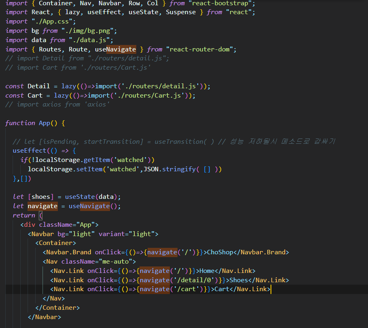Click "useState(data)" call
Image resolution: width=368 pixels, height=328 pixels.
(91, 197)
